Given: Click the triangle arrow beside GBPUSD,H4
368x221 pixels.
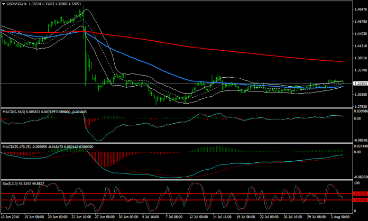Looking at the screenshot, I should coord(3,3).
